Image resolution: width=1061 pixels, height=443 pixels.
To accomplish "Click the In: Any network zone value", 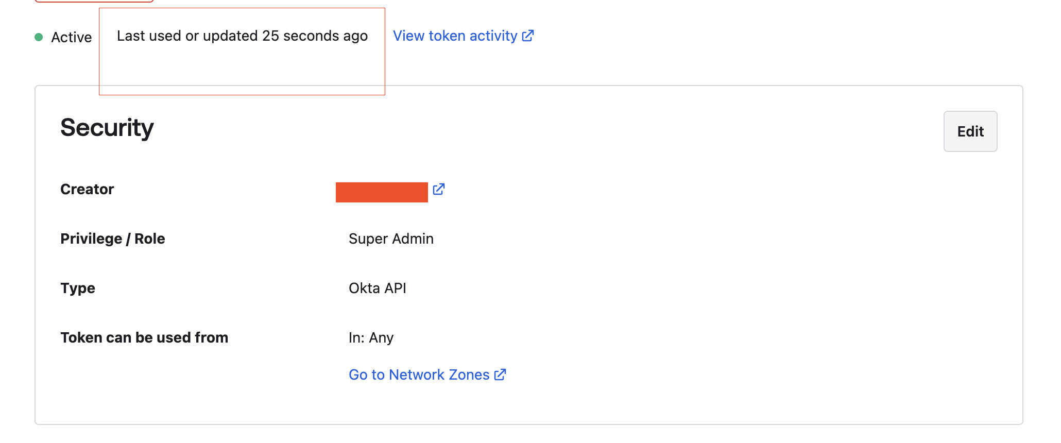I will tap(371, 337).
